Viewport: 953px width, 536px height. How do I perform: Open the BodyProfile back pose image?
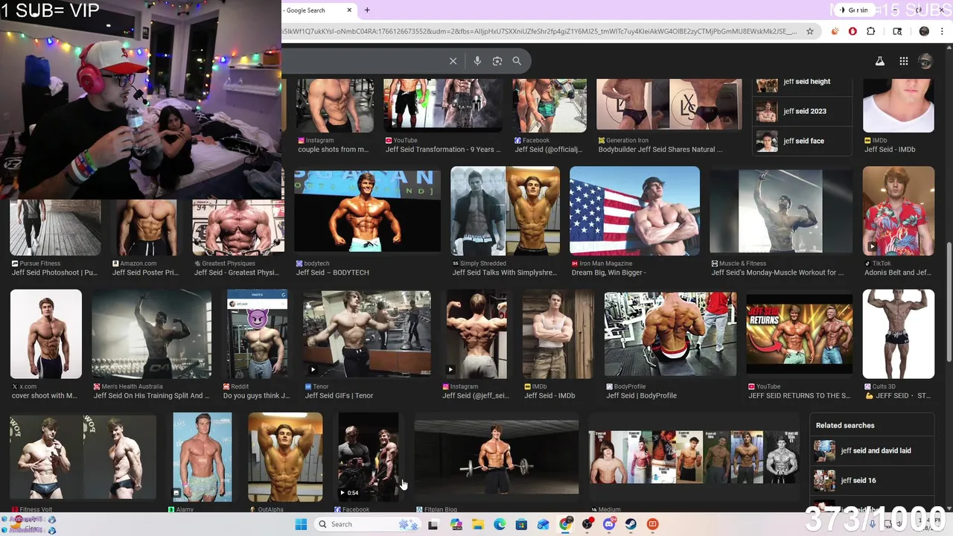click(x=670, y=334)
